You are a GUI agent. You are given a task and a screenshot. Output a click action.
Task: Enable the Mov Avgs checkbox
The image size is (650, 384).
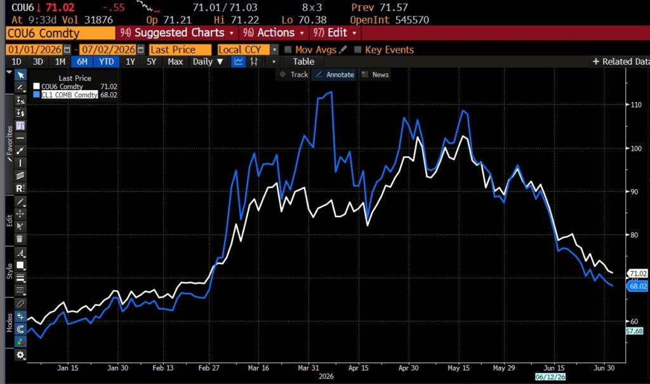(x=288, y=50)
